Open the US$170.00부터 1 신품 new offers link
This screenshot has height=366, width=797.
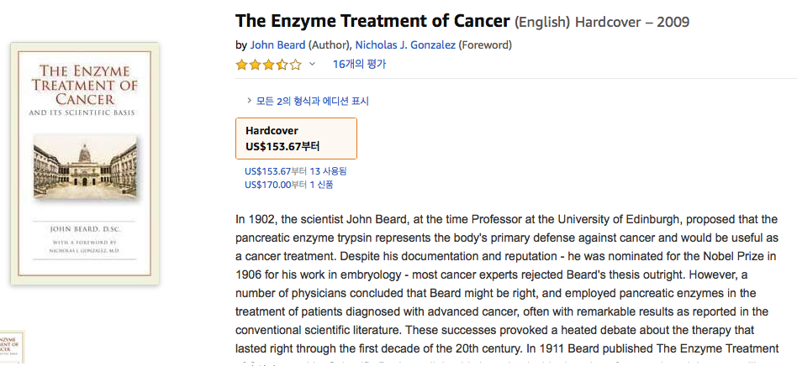[288, 185]
